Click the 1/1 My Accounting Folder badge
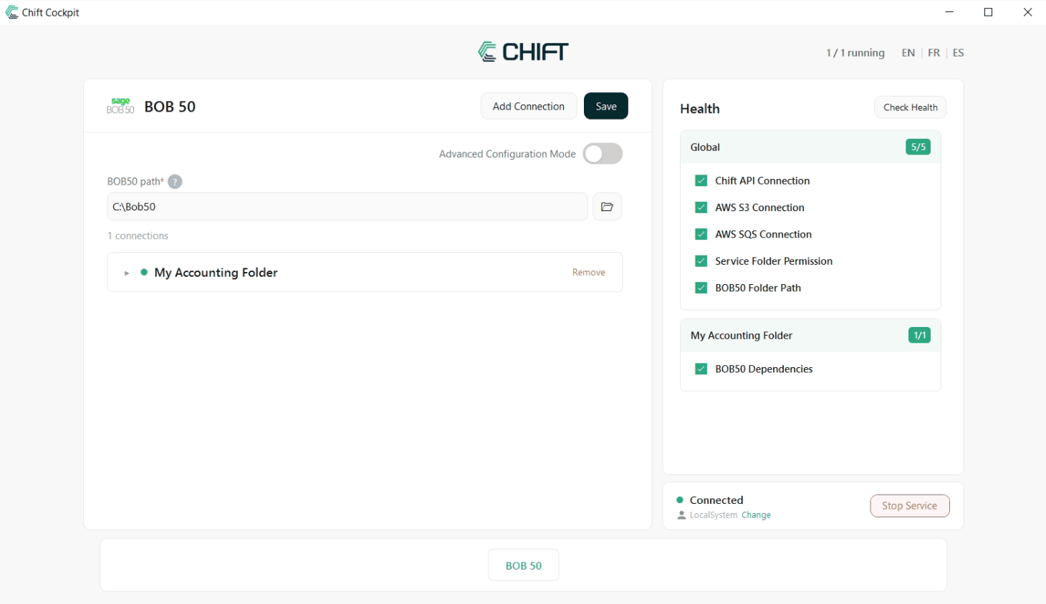The width and height of the screenshot is (1046, 604). pyautogui.click(x=920, y=336)
